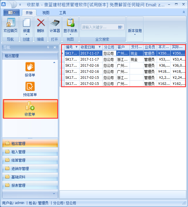Select the 报表管理 navigation group

point(30,185)
